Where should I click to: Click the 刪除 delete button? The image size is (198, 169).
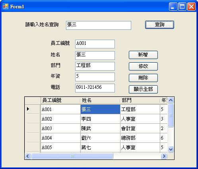pyautogui.click(x=143, y=78)
